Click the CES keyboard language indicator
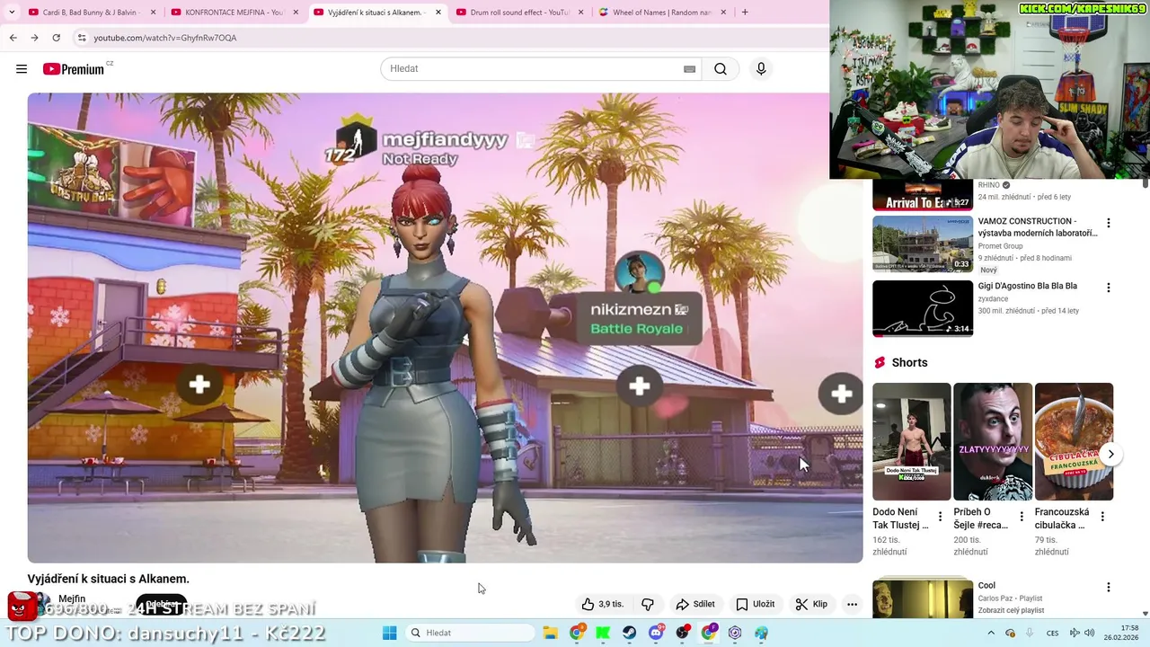 [x=1052, y=633]
